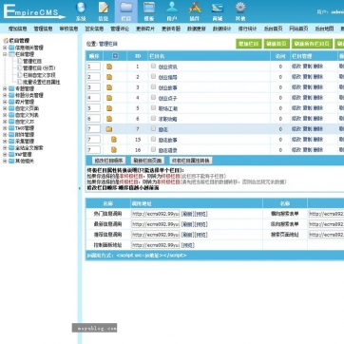Viewport: 344px width, 344px height.
Task: Tick the checkbox in the ID 2 row
Action: tap(153, 76)
